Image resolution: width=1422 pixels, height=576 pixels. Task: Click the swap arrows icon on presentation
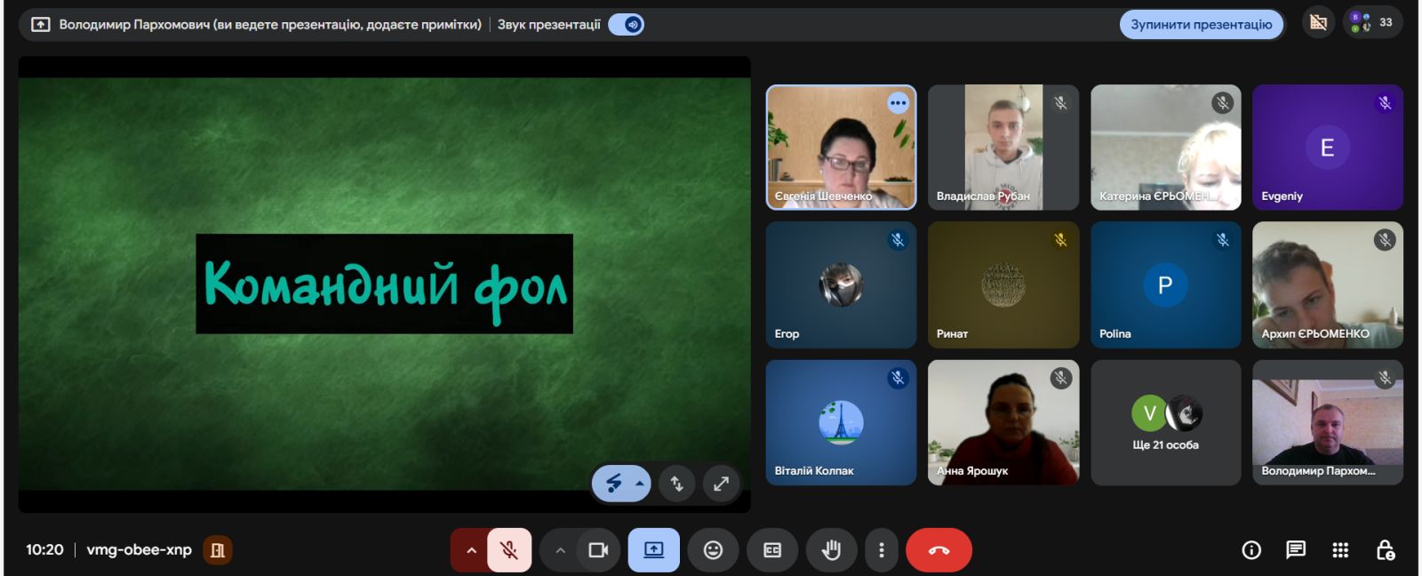(677, 484)
